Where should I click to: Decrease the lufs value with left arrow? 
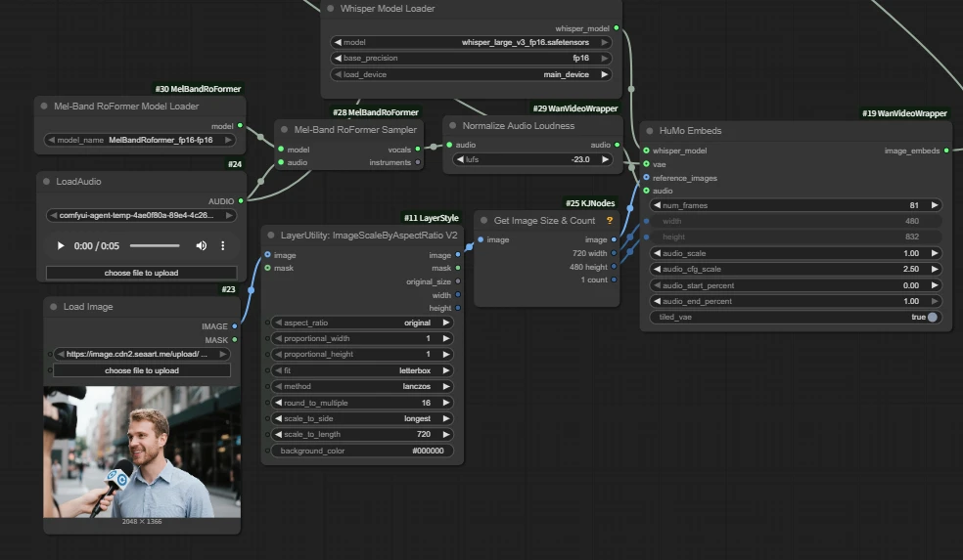pos(461,158)
